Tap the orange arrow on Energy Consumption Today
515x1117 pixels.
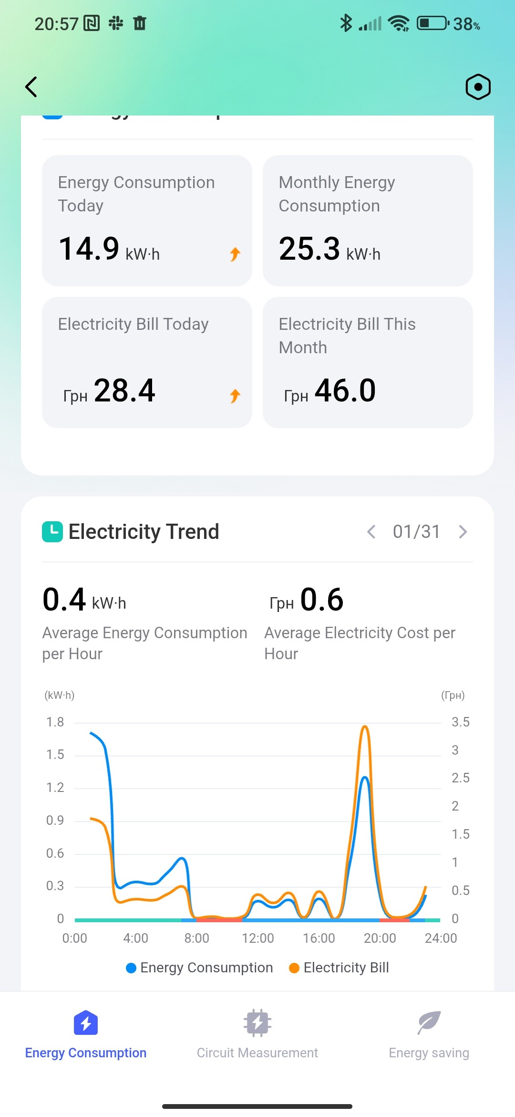click(x=235, y=254)
